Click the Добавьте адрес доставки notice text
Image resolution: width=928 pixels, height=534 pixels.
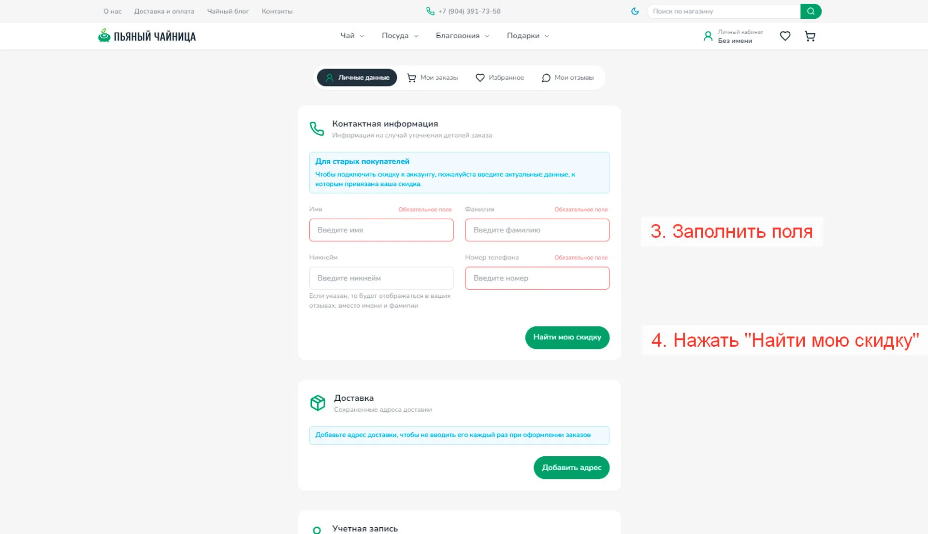click(453, 435)
